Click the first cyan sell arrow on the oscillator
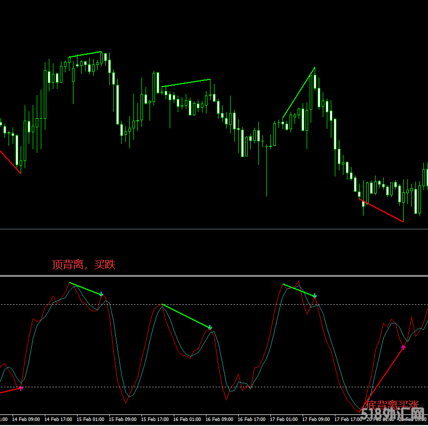The width and height of the screenshot is (428, 426). coord(101,294)
